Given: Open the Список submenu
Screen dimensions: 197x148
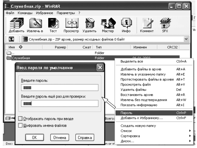Looking at the screenshot, I should pos(154,131).
